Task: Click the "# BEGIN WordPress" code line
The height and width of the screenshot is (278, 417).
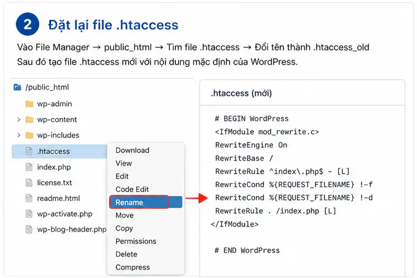Action: pos(251,119)
